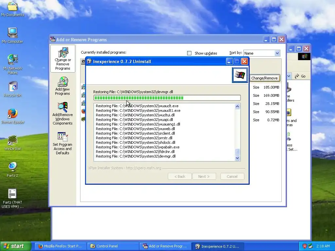The height and width of the screenshot is (251, 335).
Task: Select Change or Remove Programs sidebar icon
Action: click(62, 59)
